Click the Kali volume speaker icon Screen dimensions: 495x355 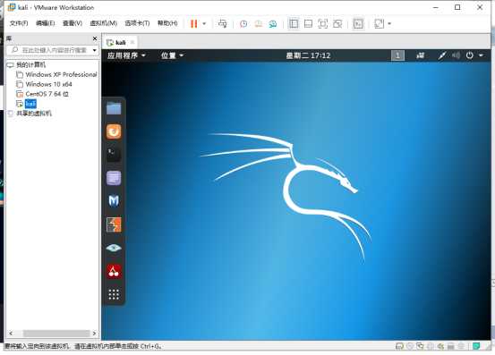pos(457,55)
